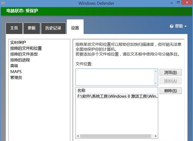Maximize the Windows Defender window
Image resolution: width=193 pixels, height=141 pixels.
(178, 2)
